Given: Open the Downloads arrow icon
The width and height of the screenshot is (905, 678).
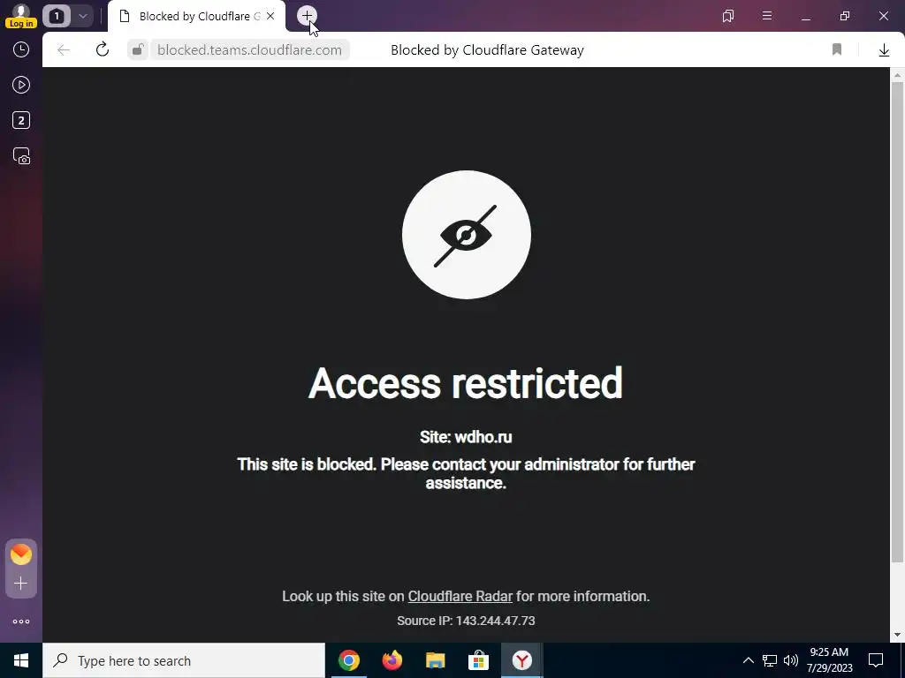Looking at the screenshot, I should (884, 50).
